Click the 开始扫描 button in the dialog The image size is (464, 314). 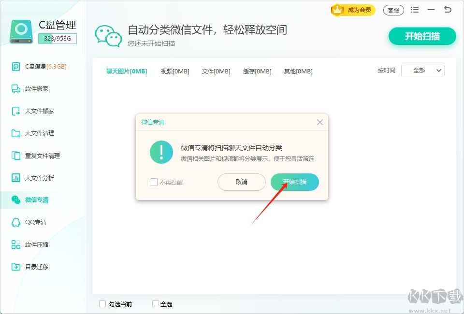coord(295,182)
